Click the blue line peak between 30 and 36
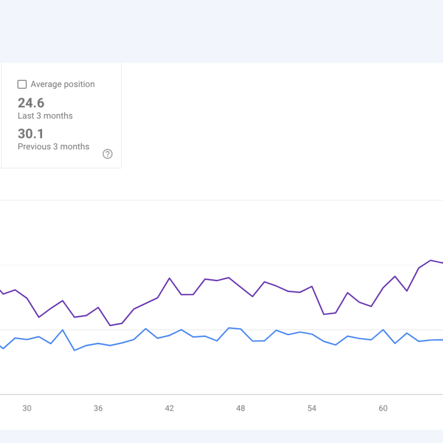Image resolution: width=443 pixels, height=443 pixels. [x=62, y=330]
